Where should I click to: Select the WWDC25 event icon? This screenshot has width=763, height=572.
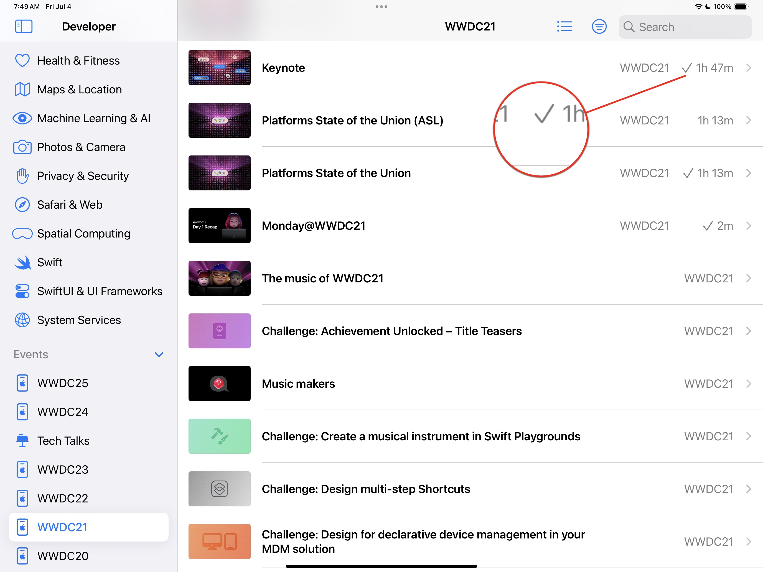click(x=22, y=383)
